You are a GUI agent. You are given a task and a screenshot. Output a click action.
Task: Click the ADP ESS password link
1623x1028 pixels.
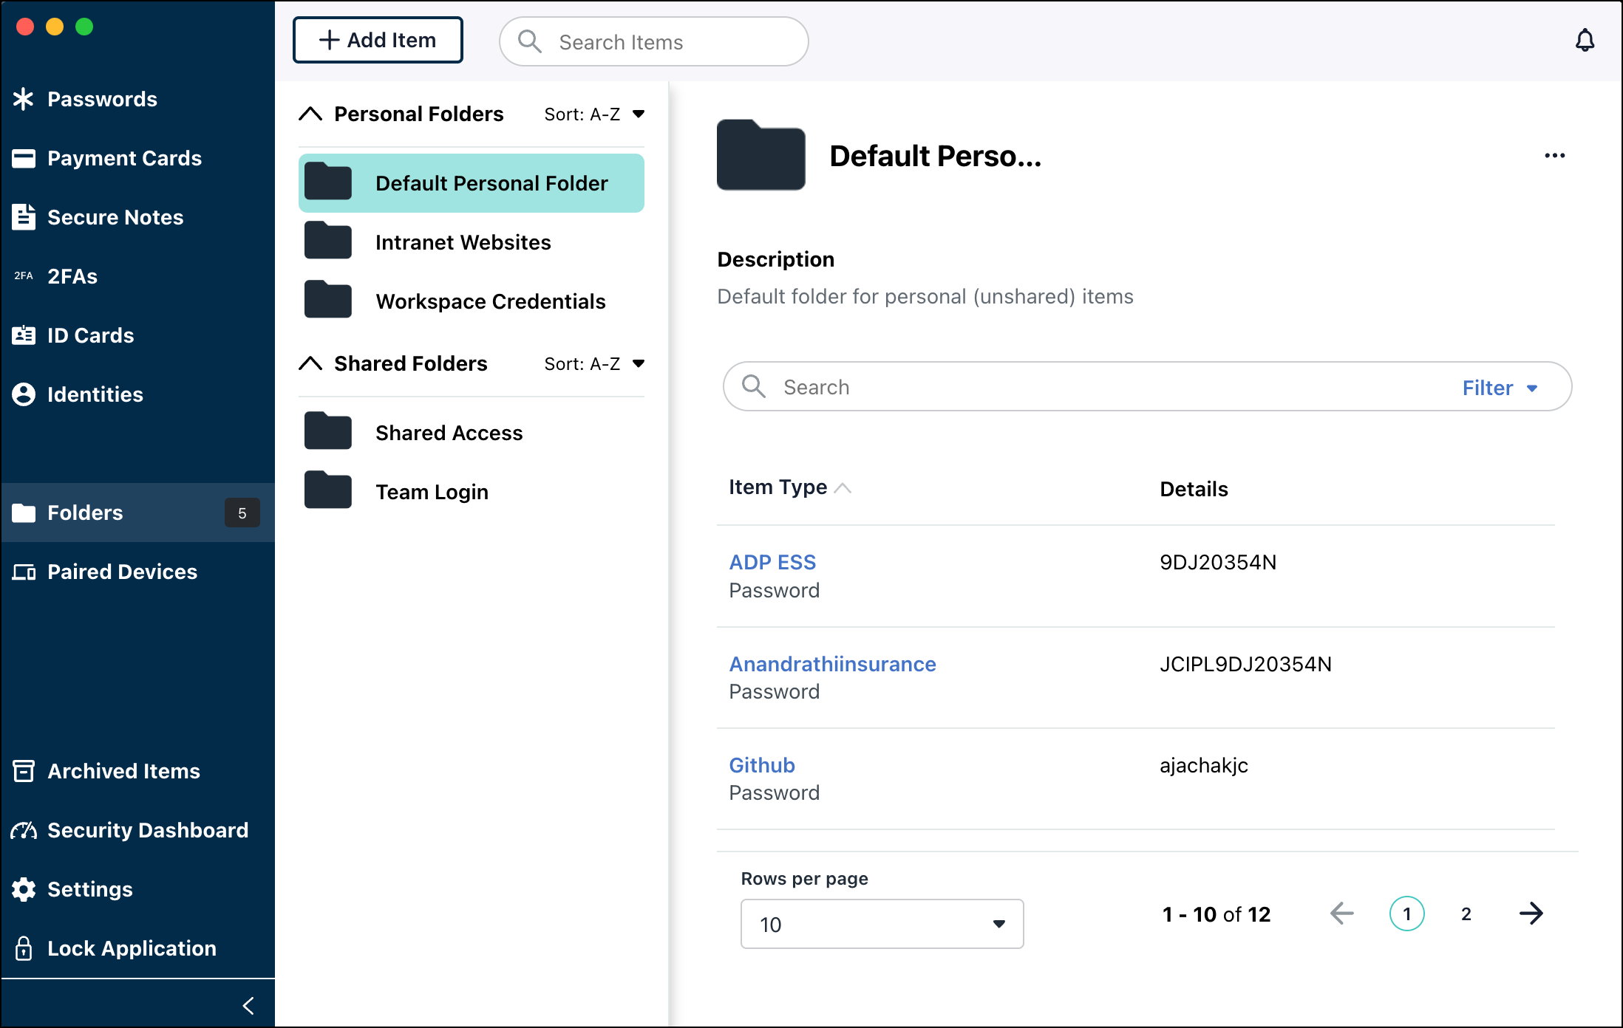(x=774, y=561)
